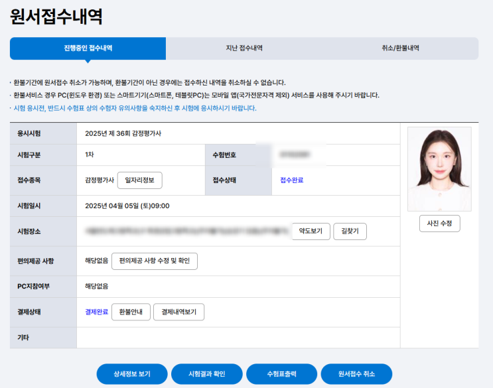Image resolution: width=493 pixels, height=388 pixels.
Task: Click the 일자리정보 button
Action: point(139,180)
